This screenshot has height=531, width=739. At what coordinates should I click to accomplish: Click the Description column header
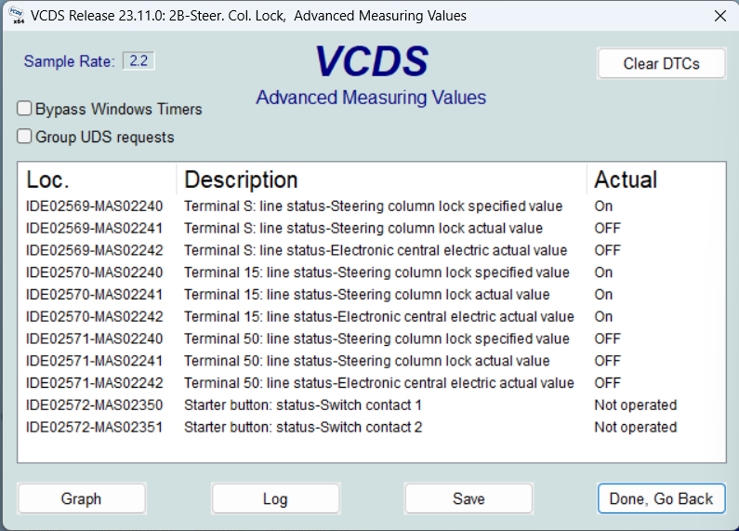pos(382,179)
